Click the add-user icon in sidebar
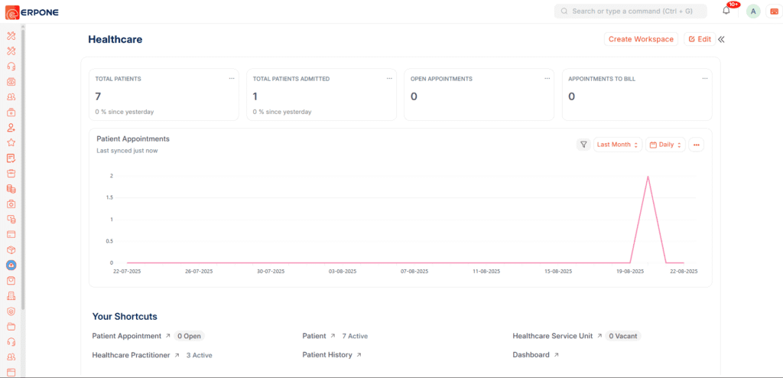This screenshot has width=783, height=378. [11, 127]
